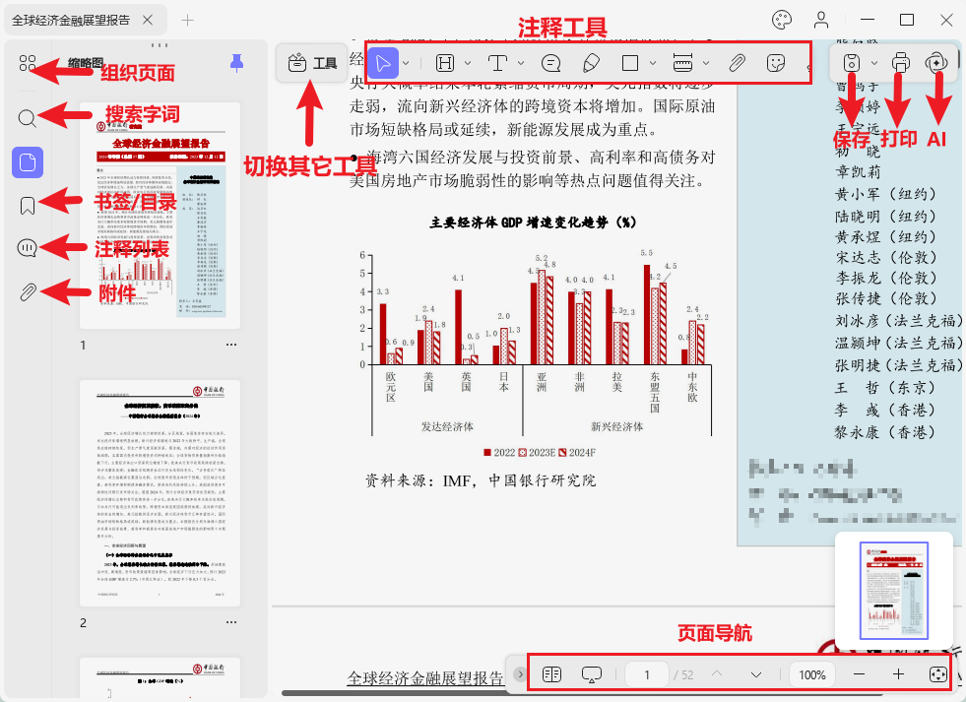Select the rectangle shape tool
The image size is (966, 702).
[629, 63]
